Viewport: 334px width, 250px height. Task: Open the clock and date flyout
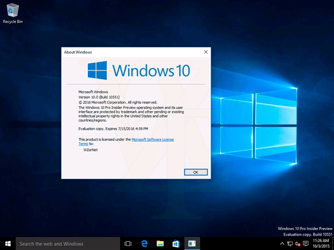[x=322, y=243]
